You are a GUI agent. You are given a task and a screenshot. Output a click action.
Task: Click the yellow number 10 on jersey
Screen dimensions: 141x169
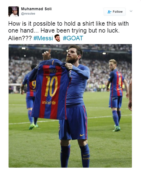[x=51, y=86]
